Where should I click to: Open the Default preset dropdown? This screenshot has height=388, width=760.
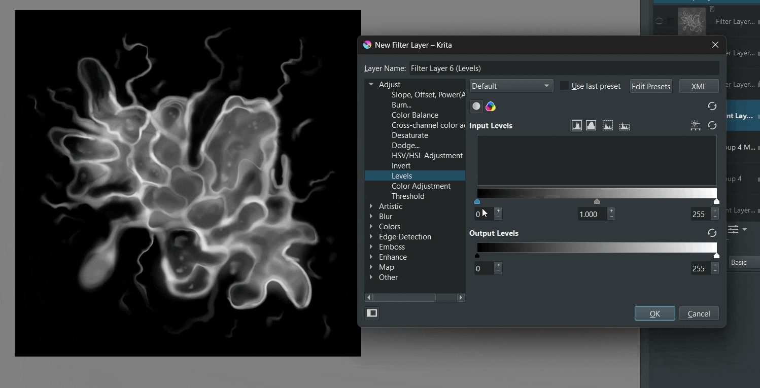[x=511, y=86]
